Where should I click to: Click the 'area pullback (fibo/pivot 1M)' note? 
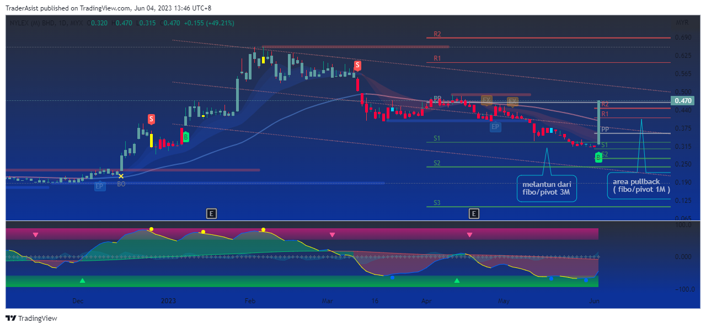point(640,186)
